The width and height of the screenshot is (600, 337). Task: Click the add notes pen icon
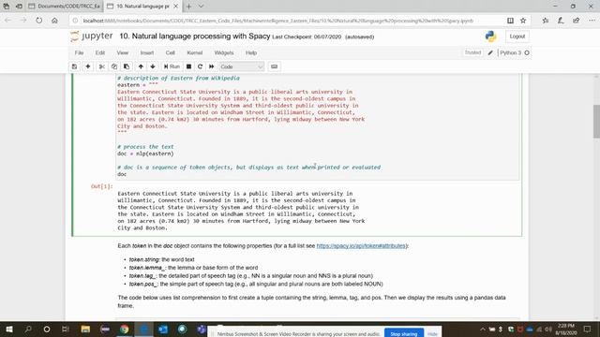click(561, 21)
